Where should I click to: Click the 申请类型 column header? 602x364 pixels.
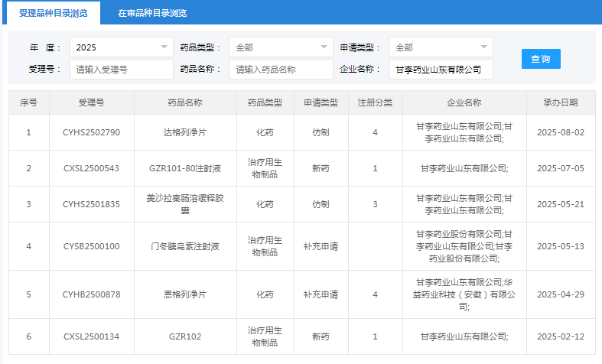tap(321, 102)
